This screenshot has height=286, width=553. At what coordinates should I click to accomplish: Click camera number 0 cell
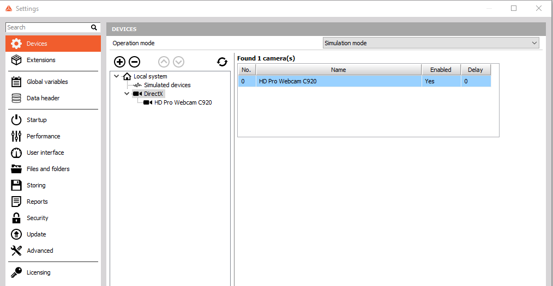click(247, 81)
